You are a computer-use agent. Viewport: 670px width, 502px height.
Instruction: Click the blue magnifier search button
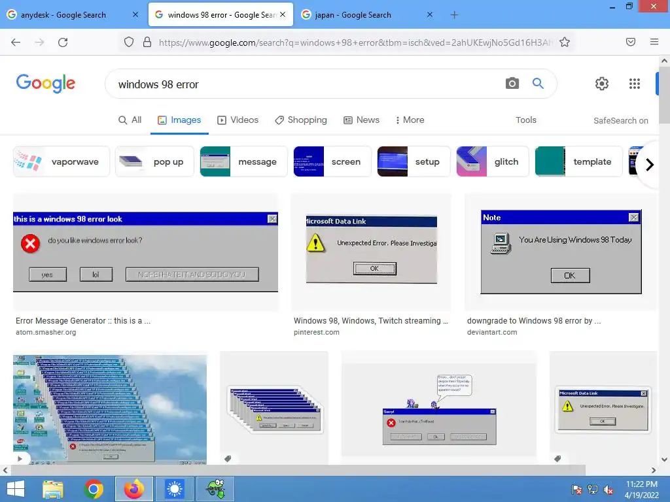(x=538, y=83)
